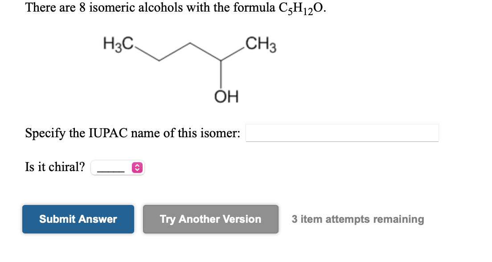Click the H3C label on the molecule
The width and height of the screenshot is (492, 262).
(x=118, y=44)
